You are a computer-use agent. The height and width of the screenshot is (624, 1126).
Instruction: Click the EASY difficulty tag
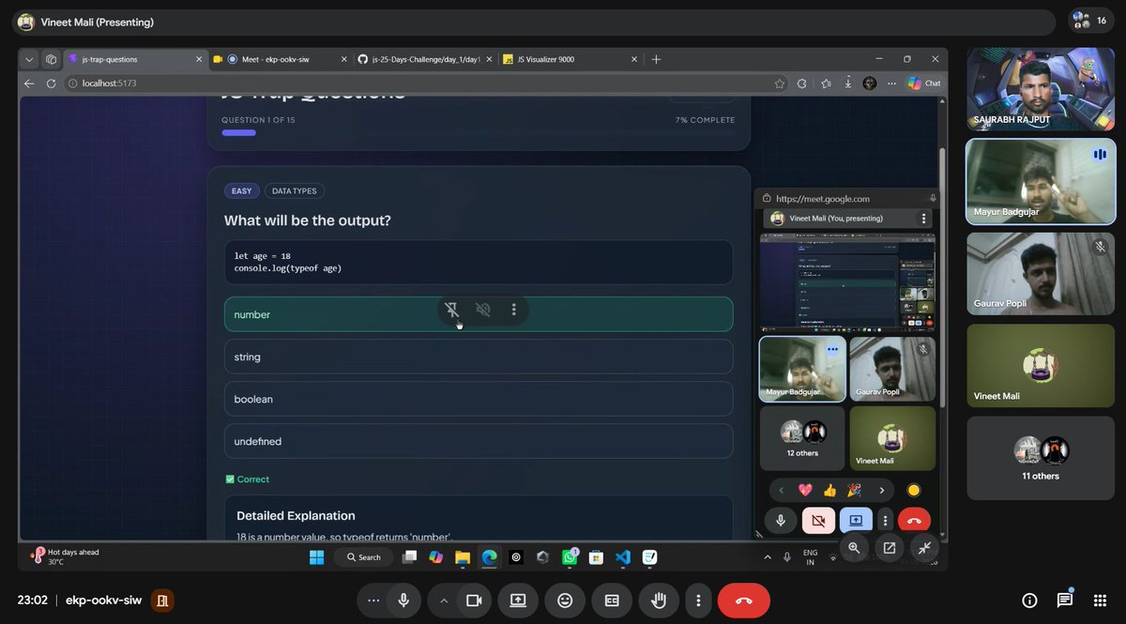point(242,191)
